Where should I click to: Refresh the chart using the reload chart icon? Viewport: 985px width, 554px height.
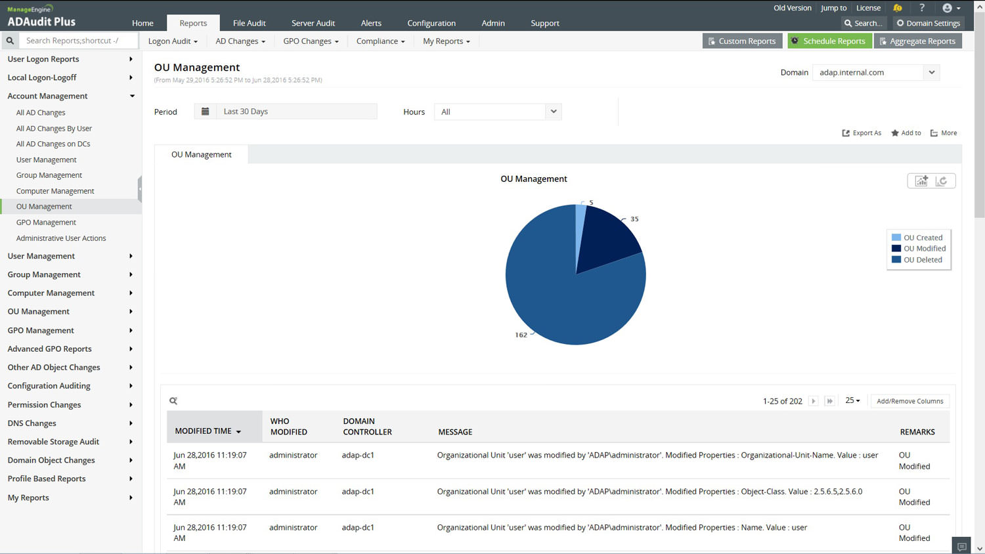[x=942, y=181]
